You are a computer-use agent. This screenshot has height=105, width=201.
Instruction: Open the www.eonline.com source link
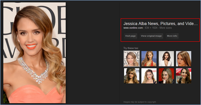coord(133,28)
